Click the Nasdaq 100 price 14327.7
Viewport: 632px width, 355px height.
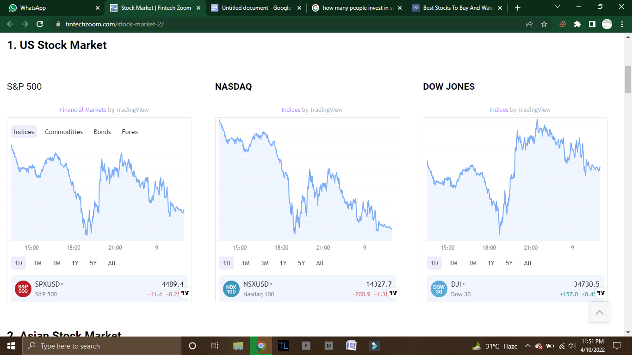379,284
